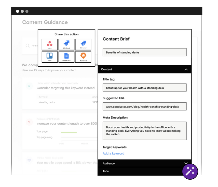Edit the Benefits of standing desks field
This screenshot has width=218, height=187.
pos(145,52)
